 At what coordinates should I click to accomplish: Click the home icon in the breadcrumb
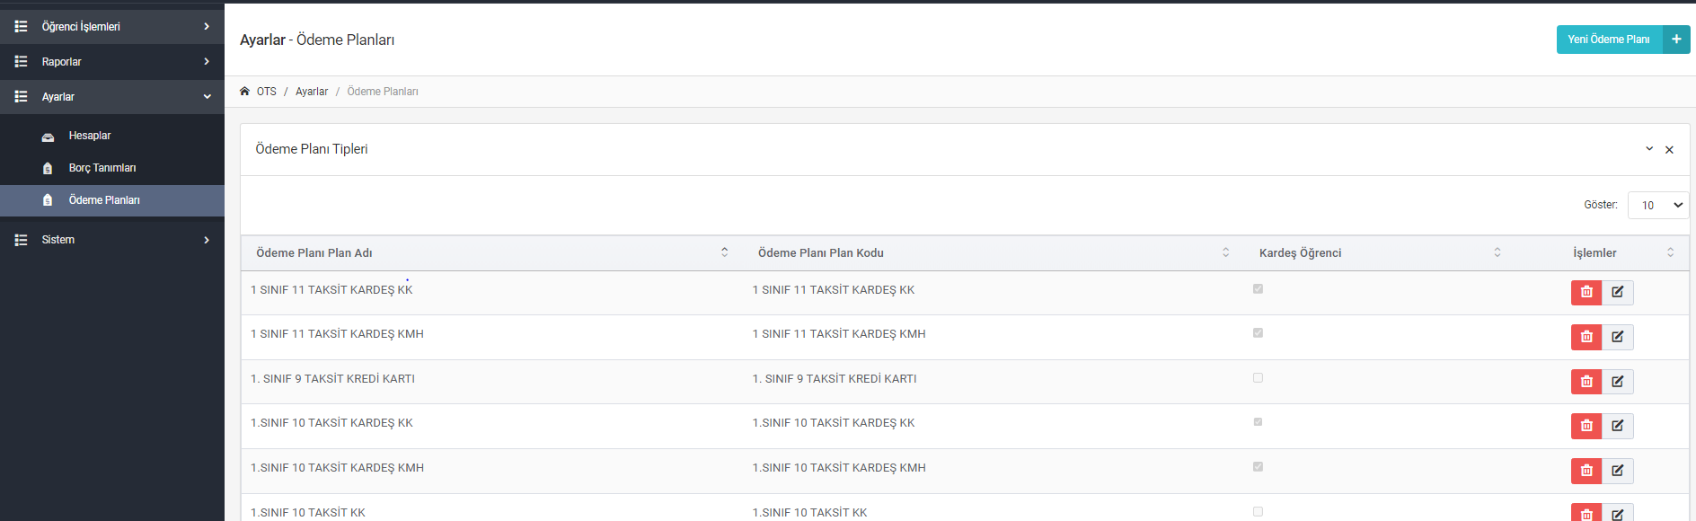coord(244,91)
